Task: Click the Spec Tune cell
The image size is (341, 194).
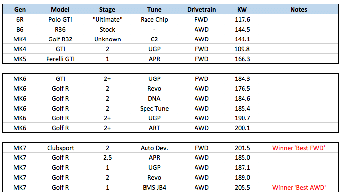Action: [x=154, y=108]
